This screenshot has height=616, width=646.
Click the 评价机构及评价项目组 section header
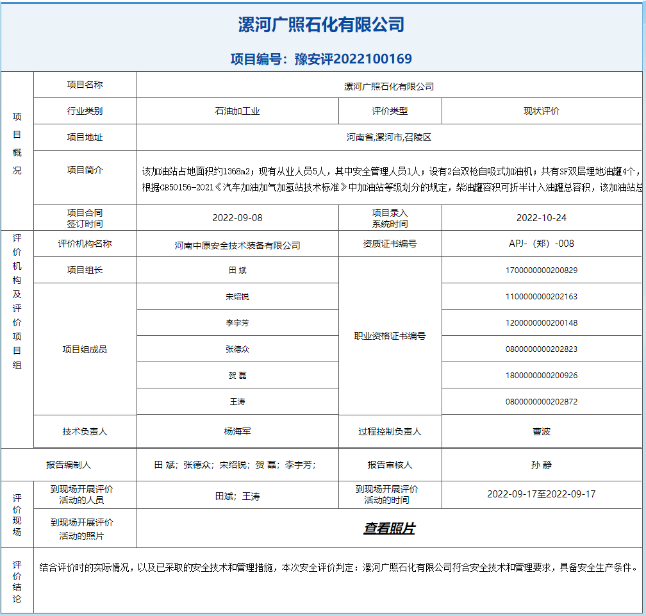pyautogui.click(x=17, y=302)
